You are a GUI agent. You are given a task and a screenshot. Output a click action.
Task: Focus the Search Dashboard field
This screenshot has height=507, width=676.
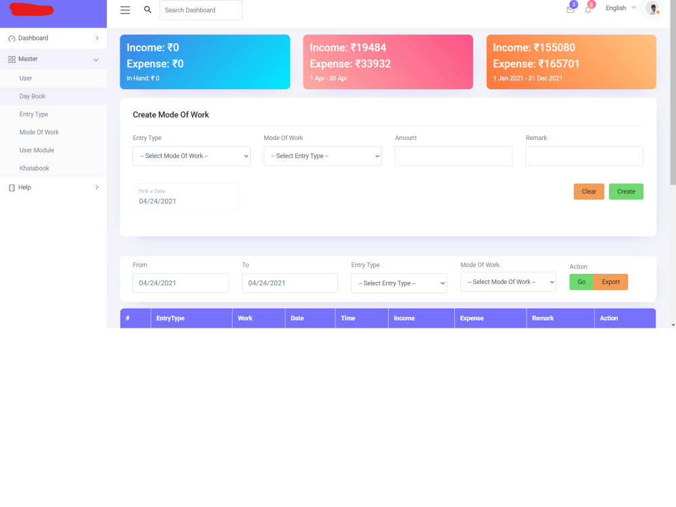pos(201,10)
